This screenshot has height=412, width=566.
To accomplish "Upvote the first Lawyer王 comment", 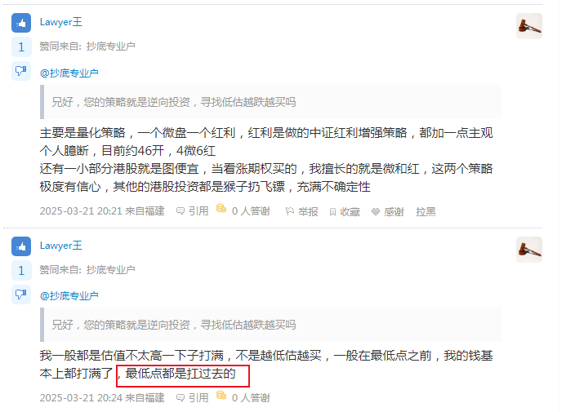I will pos(21,23).
